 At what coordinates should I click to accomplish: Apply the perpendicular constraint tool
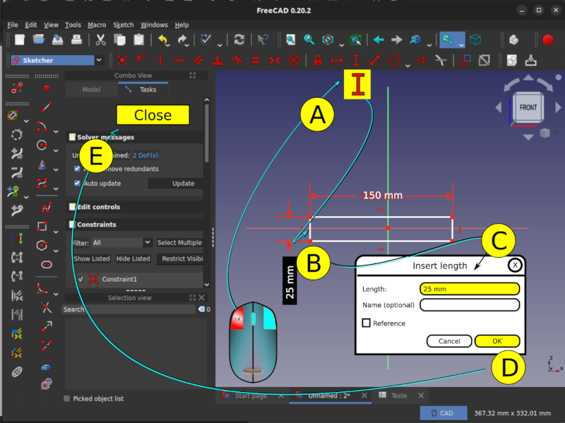point(218,60)
